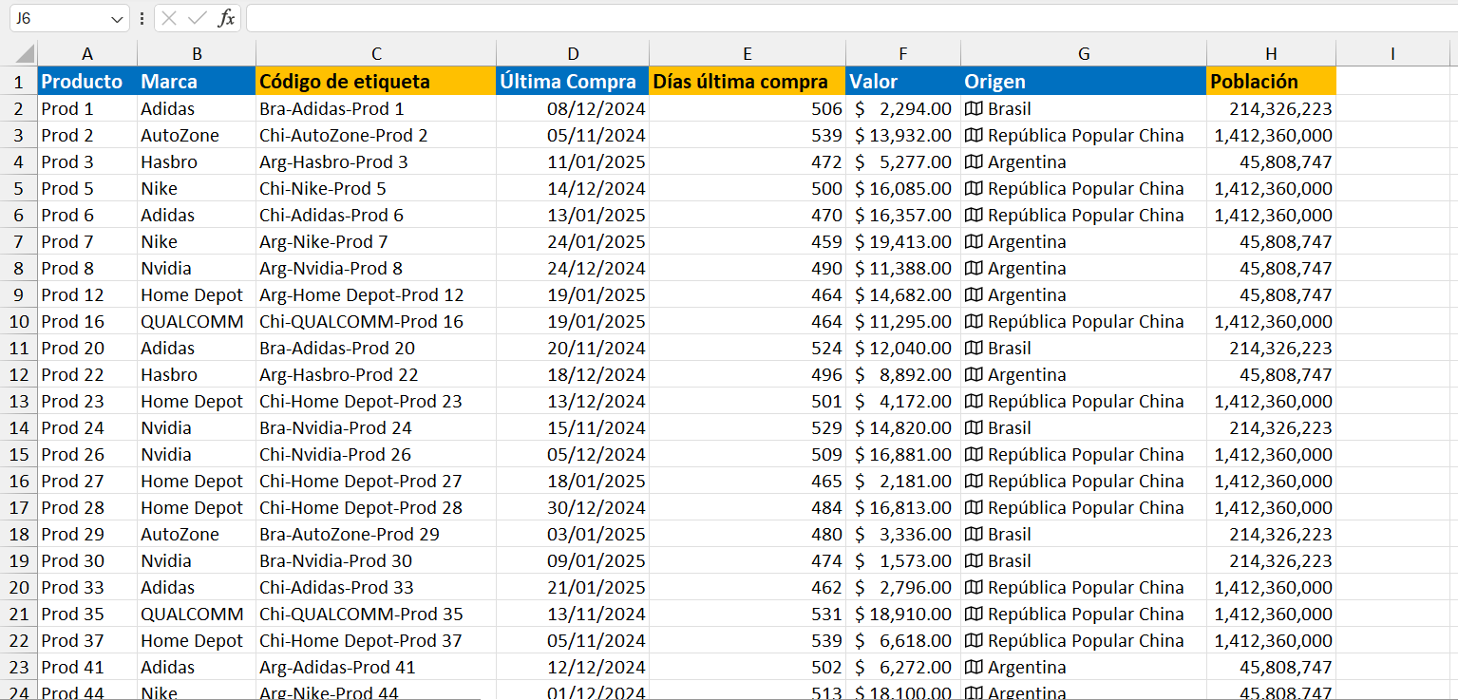Open the Name Box dropdown arrow
This screenshot has height=700, width=1458.
pos(118,18)
